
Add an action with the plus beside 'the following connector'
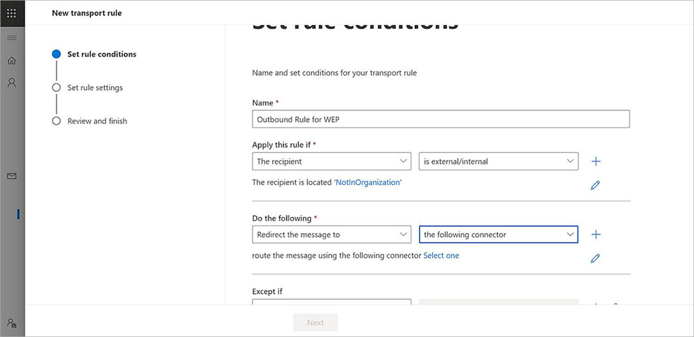[595, 235]
